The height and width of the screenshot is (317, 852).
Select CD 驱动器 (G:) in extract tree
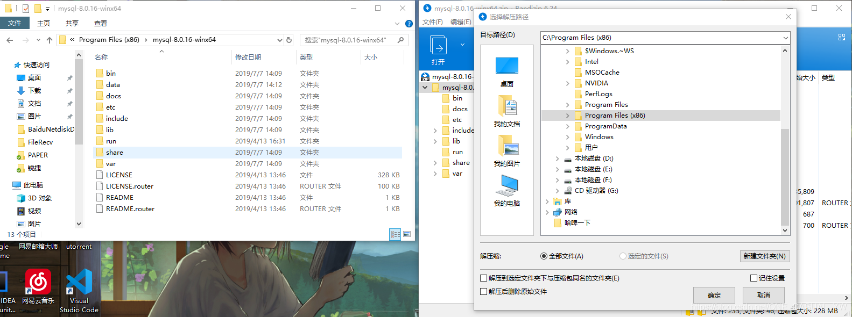[596, 191]
